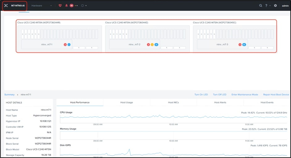
Task: Click the Memory Usage chart
Action: coord(173,135)
